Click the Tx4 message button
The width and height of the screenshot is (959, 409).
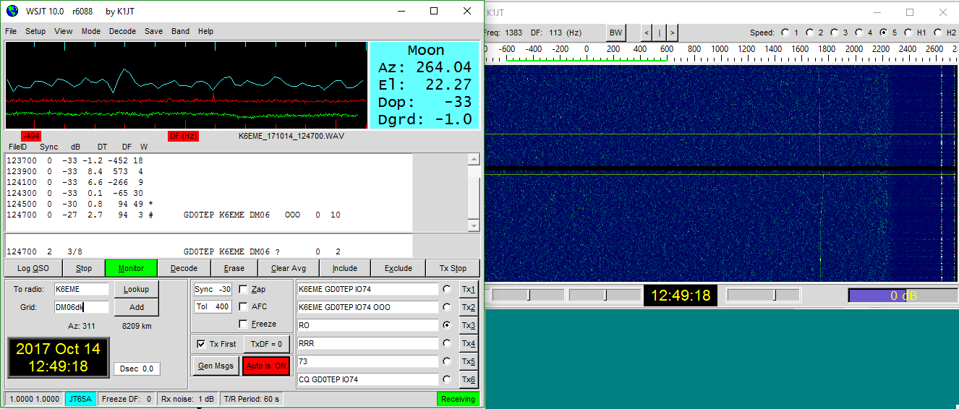(x=469, y=343)
